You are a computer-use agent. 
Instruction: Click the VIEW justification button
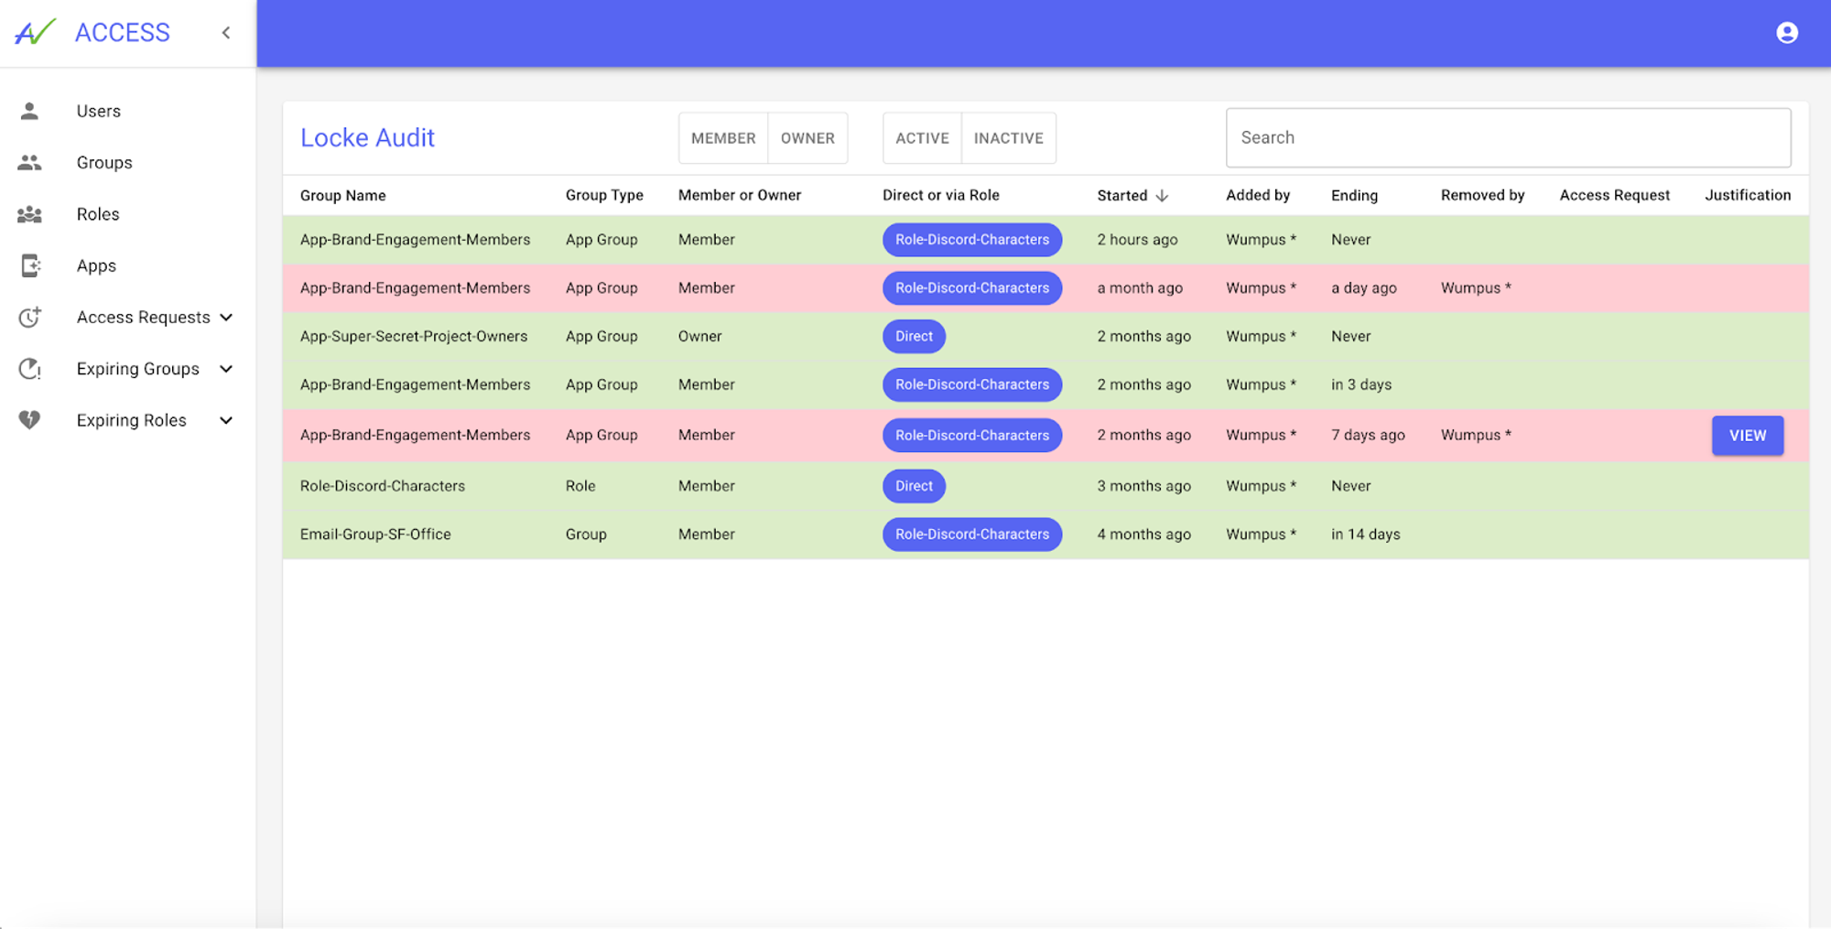[x=1747, y=435]
